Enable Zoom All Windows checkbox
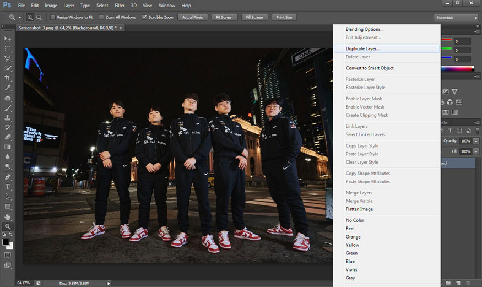This screenshot has width=482, height=287. [x=101, y=17]
